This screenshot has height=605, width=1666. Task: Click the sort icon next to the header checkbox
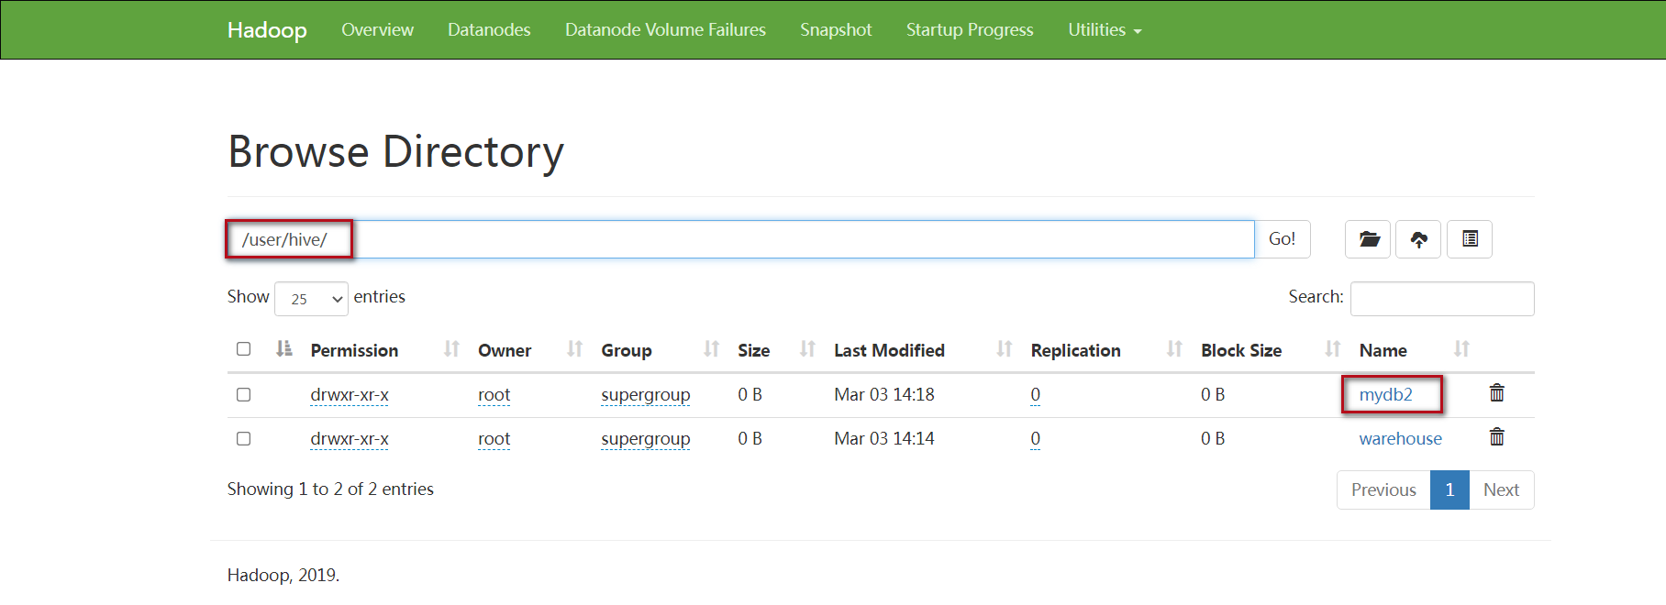pos(284,348)
